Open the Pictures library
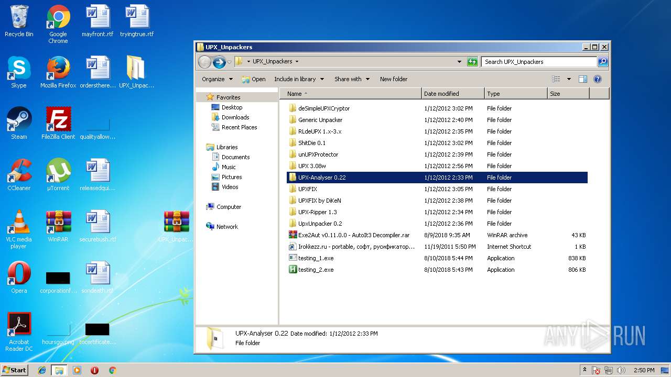Screen dimensions: 671x377 click(232, 177)
